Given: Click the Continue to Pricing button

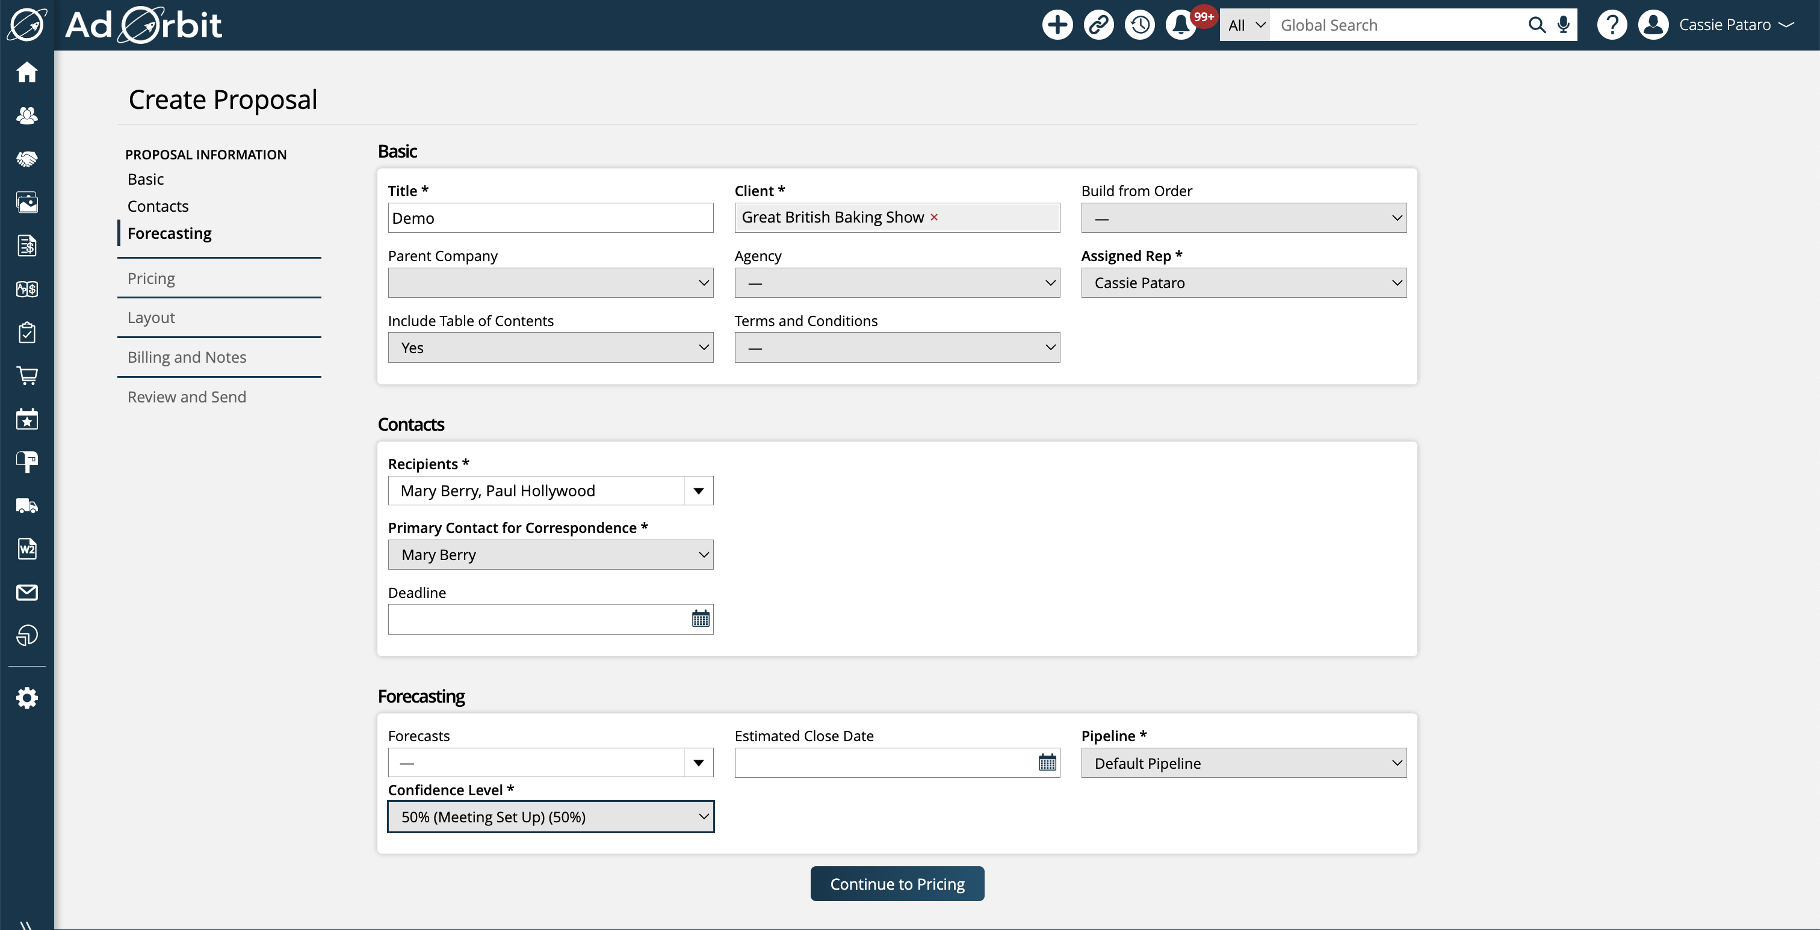Looking at the screenshot, I should [897, 884].
